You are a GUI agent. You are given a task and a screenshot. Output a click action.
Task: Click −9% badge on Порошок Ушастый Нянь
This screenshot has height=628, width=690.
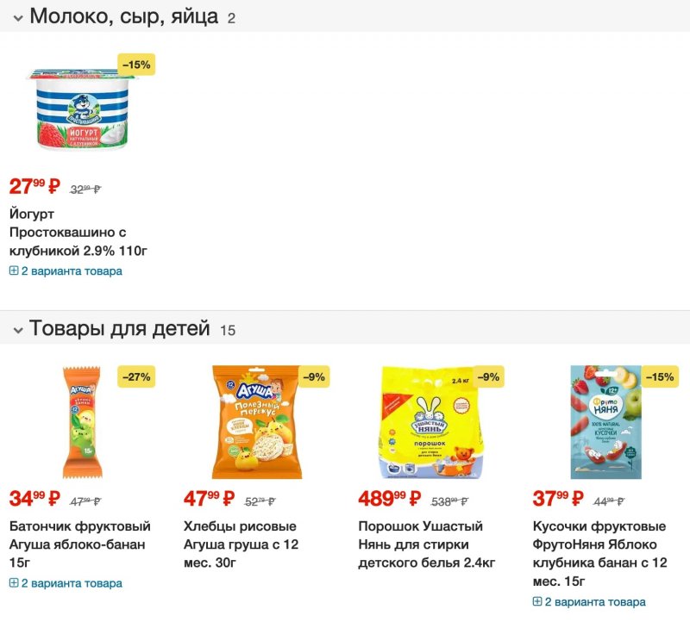coord(488,376)
